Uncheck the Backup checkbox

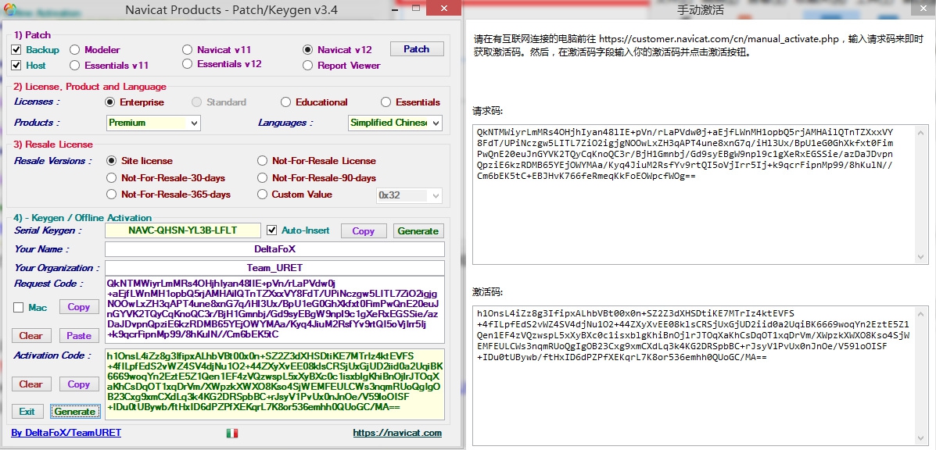click(x=16, y=50)
